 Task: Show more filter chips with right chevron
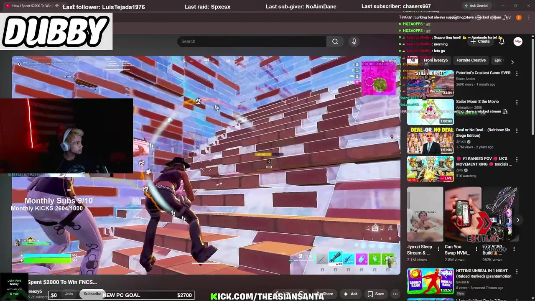(x=512, y=62)
